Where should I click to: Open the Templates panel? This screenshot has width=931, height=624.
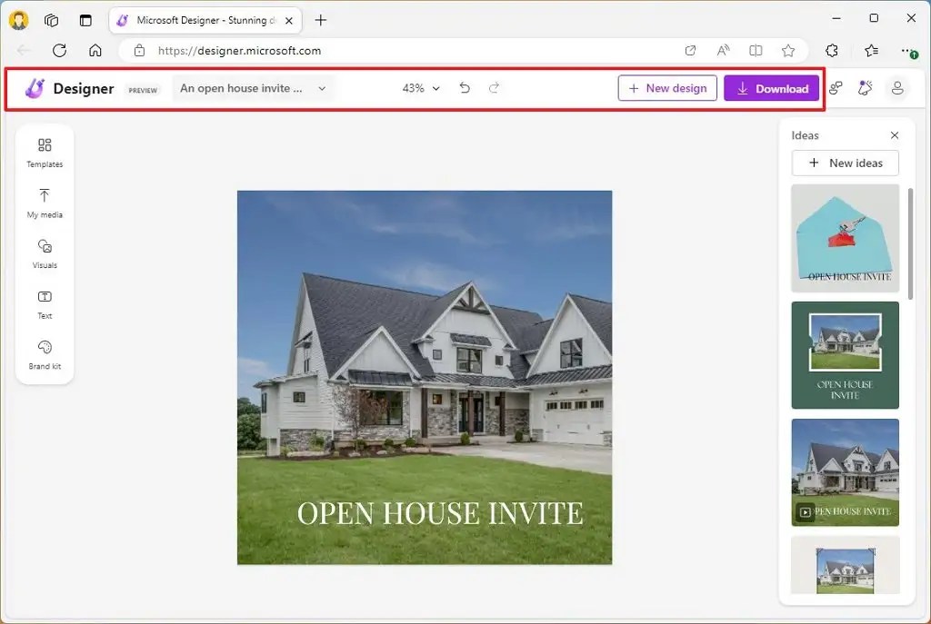(x=44, y=153)
